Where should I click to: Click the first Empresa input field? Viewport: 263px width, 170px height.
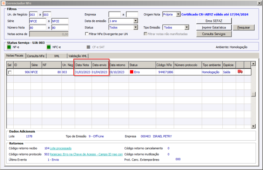pyautogui.click(x=115, y=14)
